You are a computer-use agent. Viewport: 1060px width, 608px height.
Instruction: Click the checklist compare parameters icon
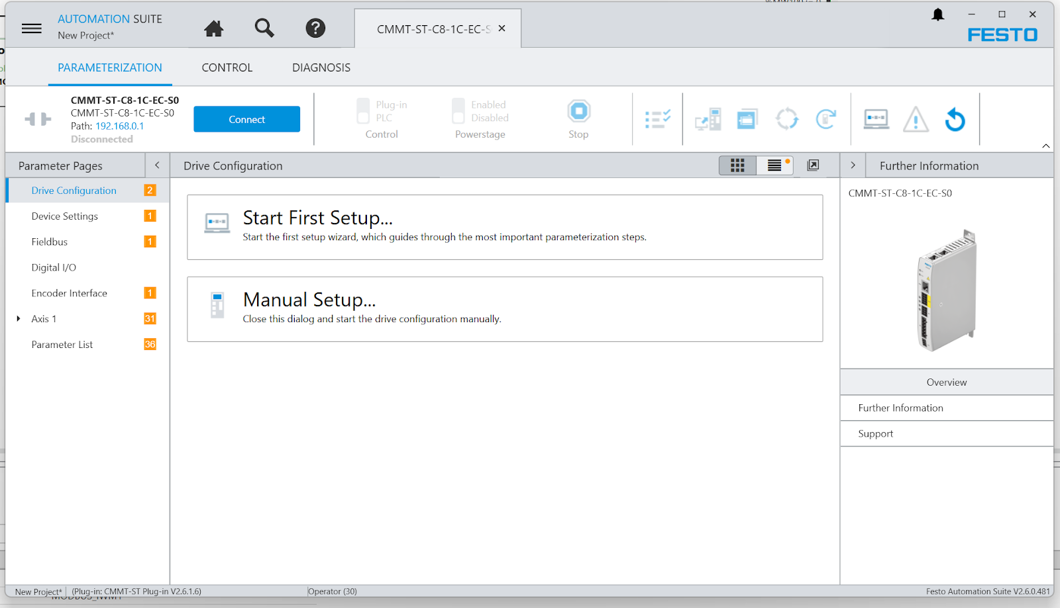coord(658,119)
